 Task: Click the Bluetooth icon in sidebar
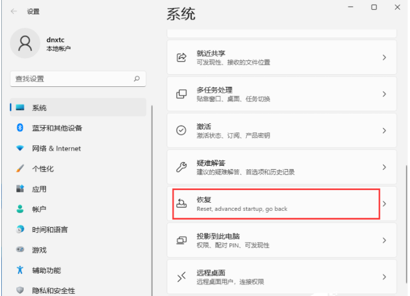coord(20,128)
